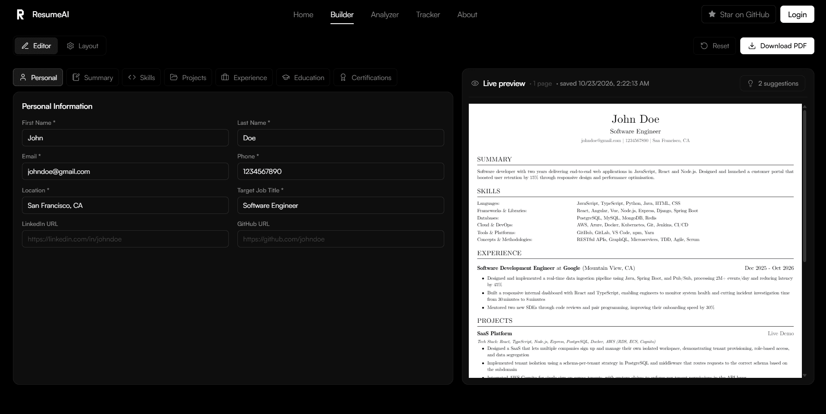
Task: Open the Education tab label
Action: (x=309, y=78)
